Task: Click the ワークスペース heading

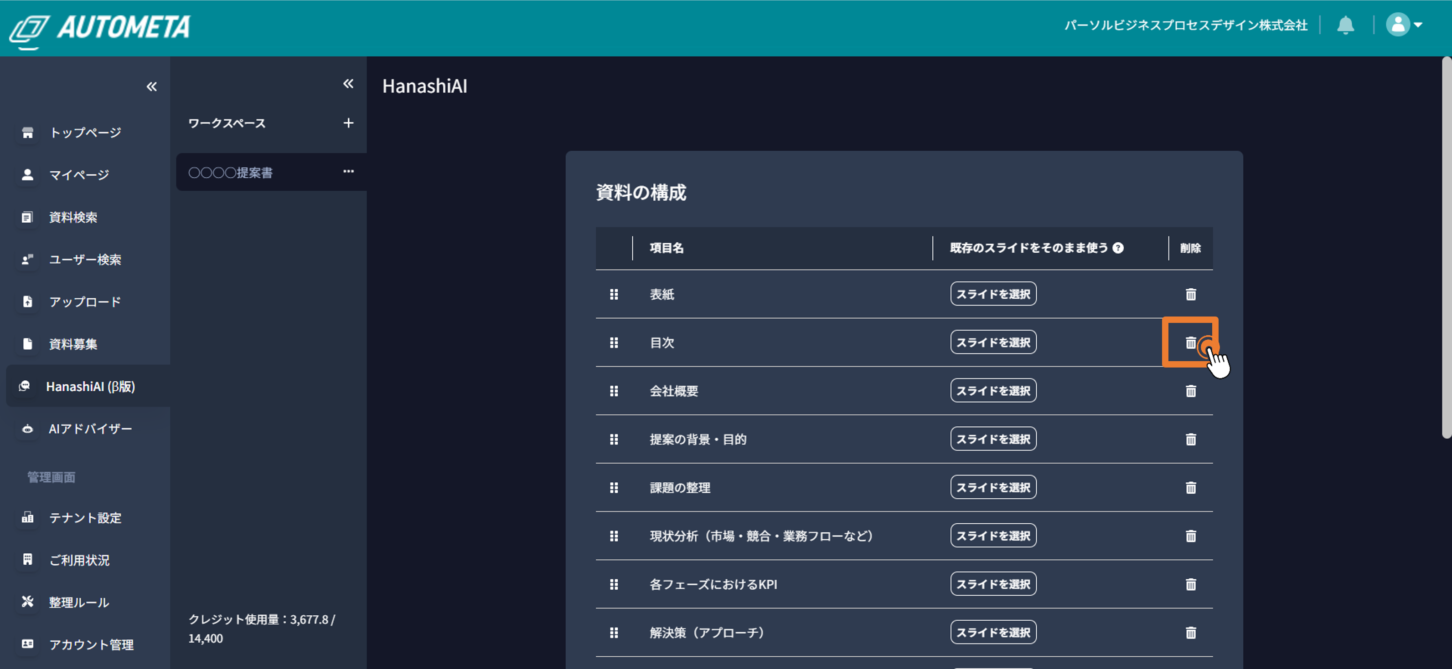Action: coord(227,123)
